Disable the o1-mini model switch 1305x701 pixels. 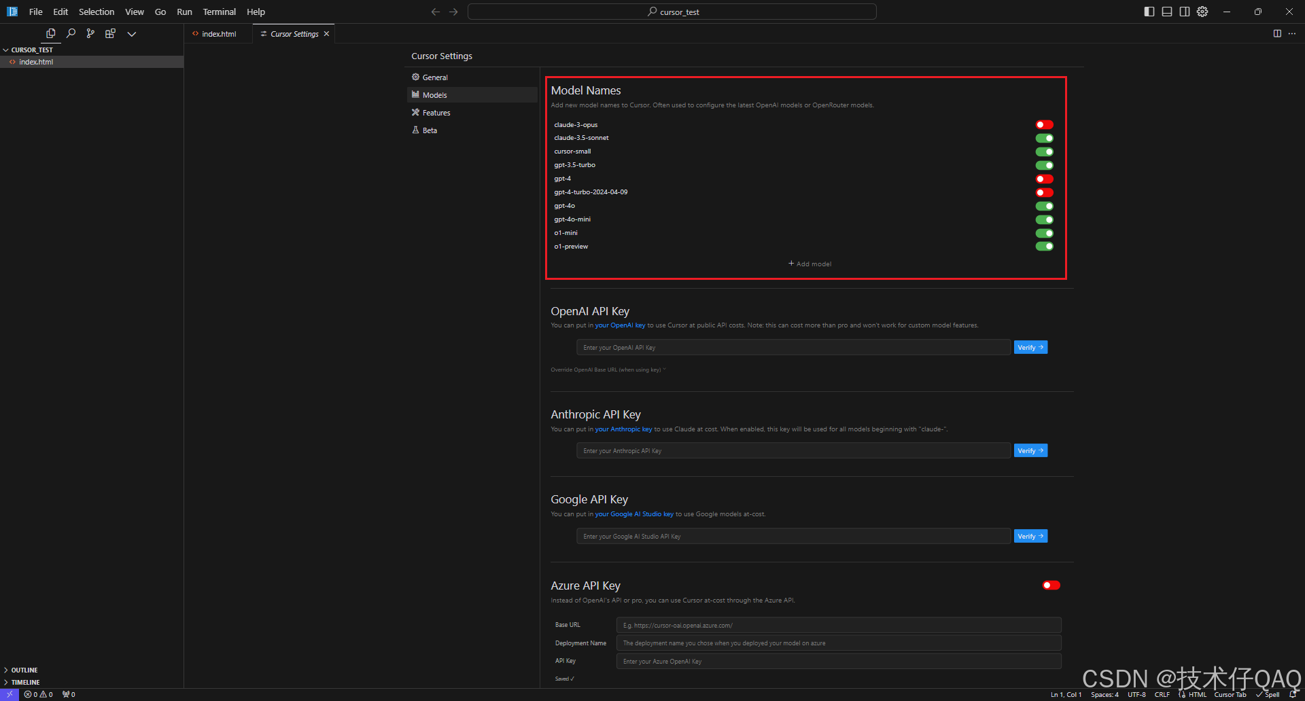tap(1044, 233)
